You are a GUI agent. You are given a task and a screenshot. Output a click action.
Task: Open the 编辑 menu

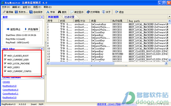(x=16, y=7)
